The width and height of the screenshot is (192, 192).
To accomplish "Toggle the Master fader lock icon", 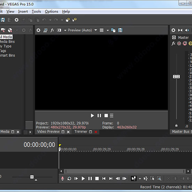I will 177,125.
